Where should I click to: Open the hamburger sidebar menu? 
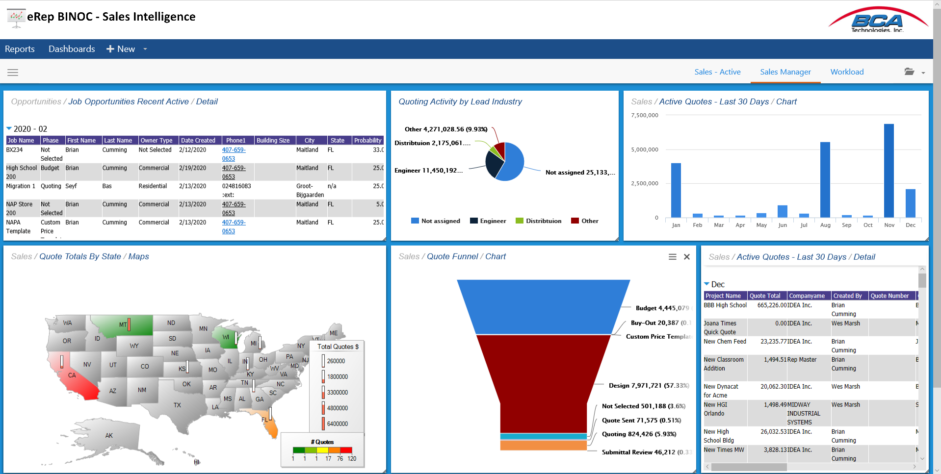[13, 73]
